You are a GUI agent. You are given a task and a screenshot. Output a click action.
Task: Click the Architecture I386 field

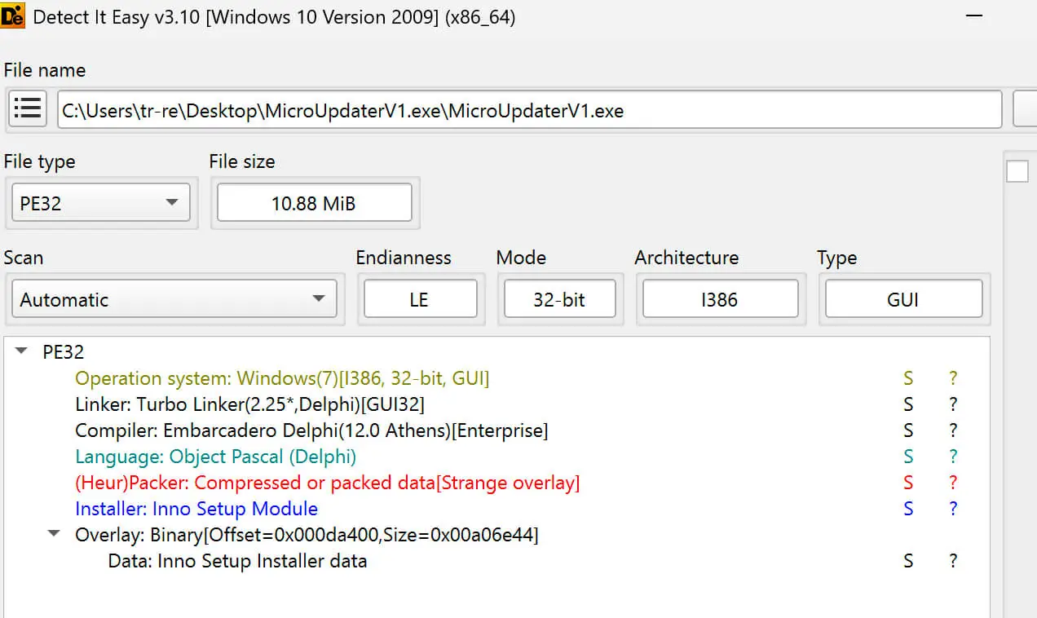tap(720, 299)
